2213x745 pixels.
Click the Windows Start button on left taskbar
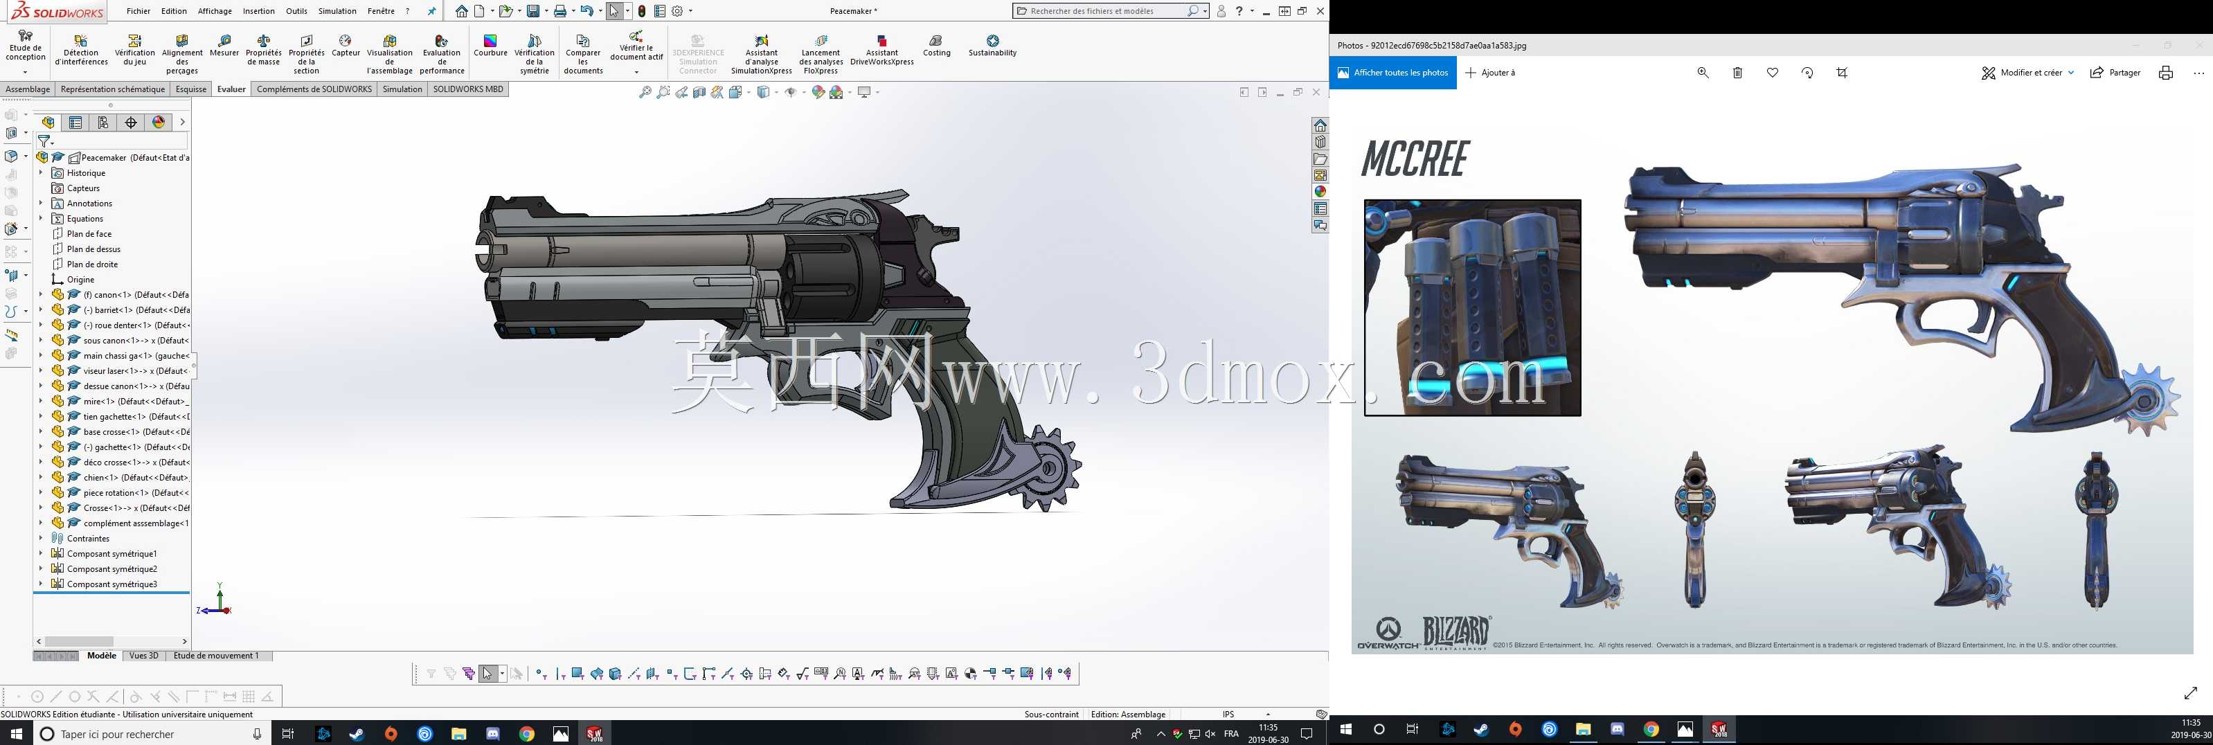17,734
